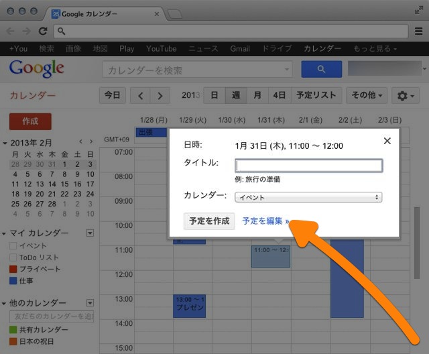Toggle the ToDo リスト calendar checkbox
Screen dimensions: 429x354
click(13, 257)
